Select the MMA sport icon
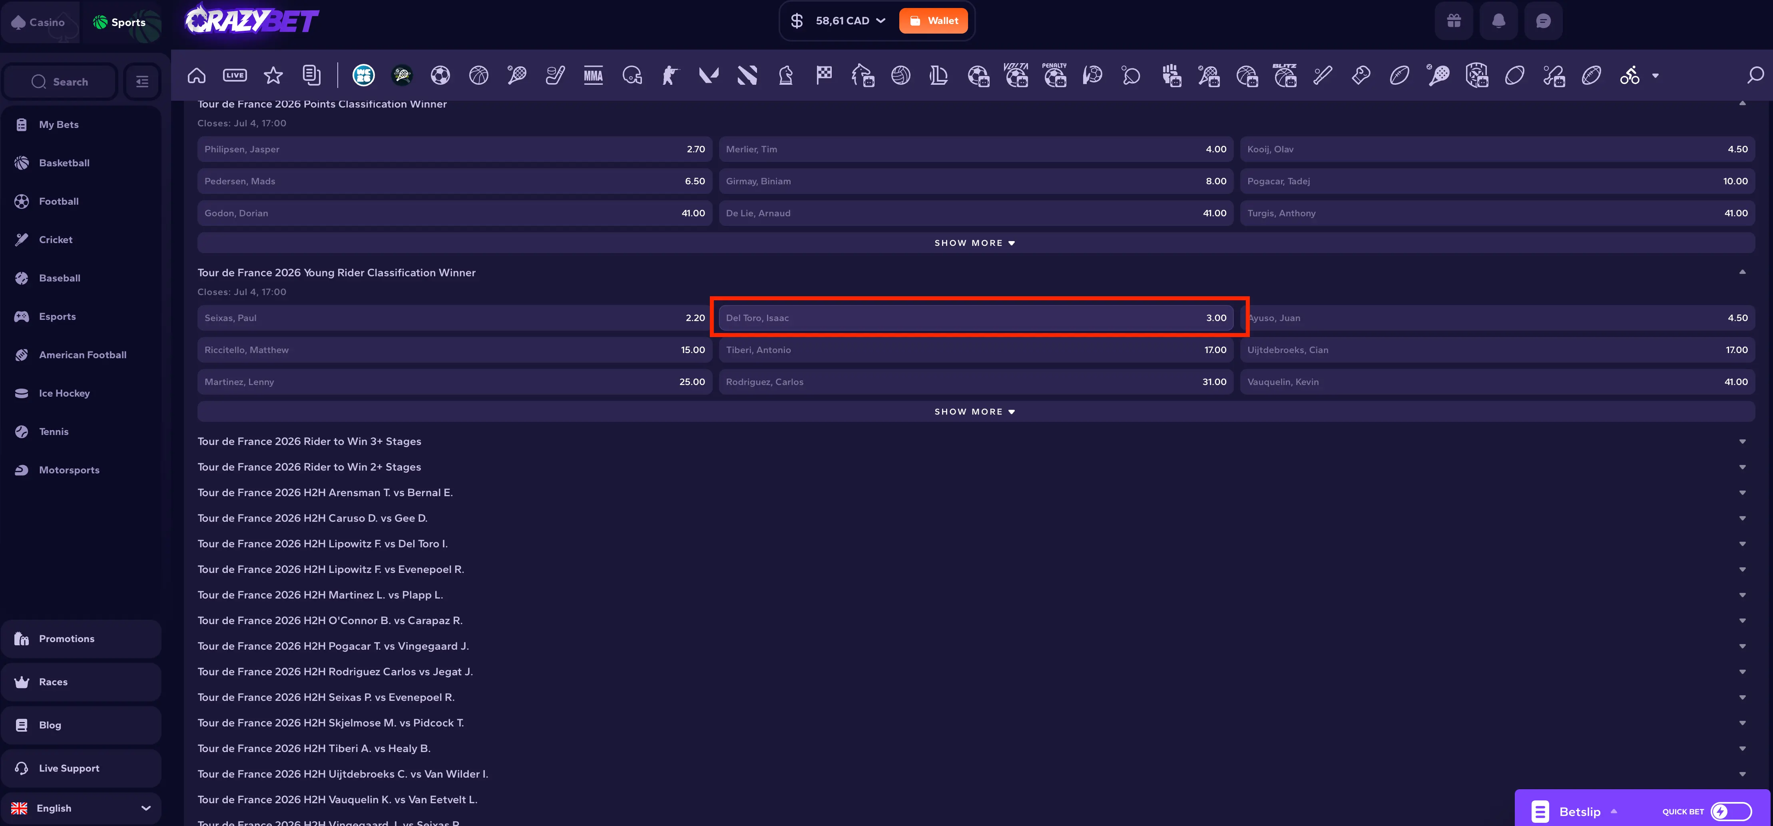Viewport: 1773px width, 826px height. click(x=593, y=75)
